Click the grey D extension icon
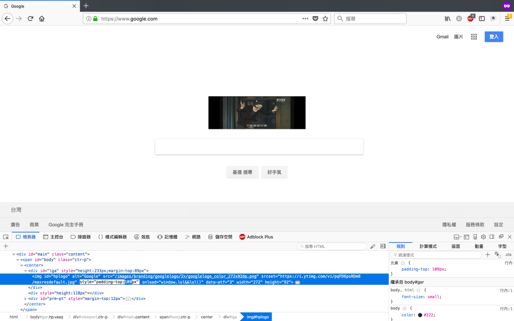 click(x=459, y=19)
